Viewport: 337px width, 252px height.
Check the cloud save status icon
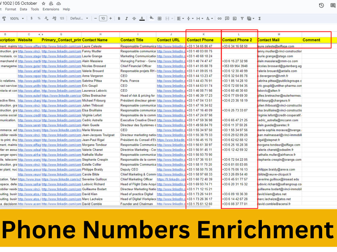(x=58, y=3)
